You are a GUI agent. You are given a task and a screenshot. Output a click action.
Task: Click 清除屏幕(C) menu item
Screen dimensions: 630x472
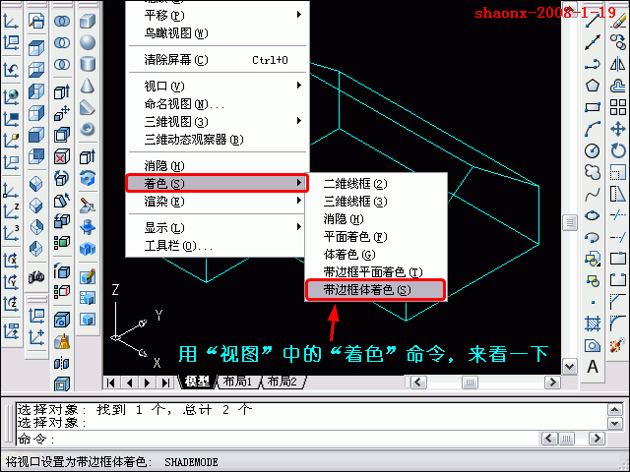pos(217,60)
